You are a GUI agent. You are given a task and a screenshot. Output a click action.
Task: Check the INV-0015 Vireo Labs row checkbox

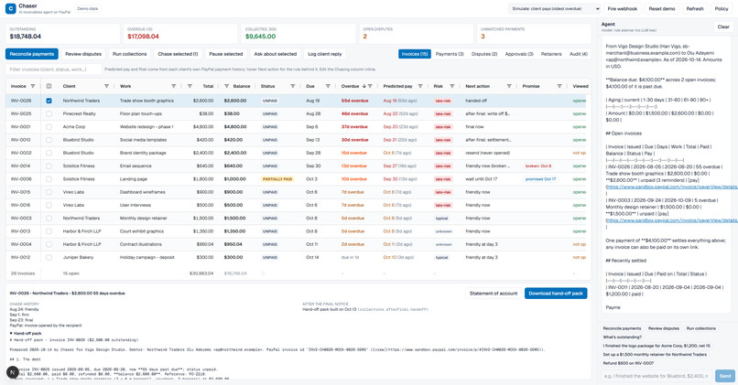pos(49,192)
